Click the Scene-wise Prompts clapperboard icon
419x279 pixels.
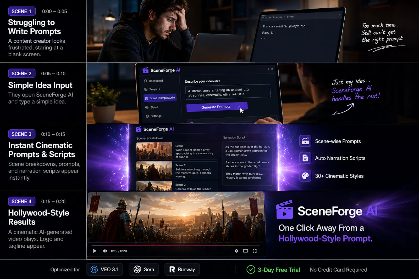pyautogui.click(x=305, y=141)
